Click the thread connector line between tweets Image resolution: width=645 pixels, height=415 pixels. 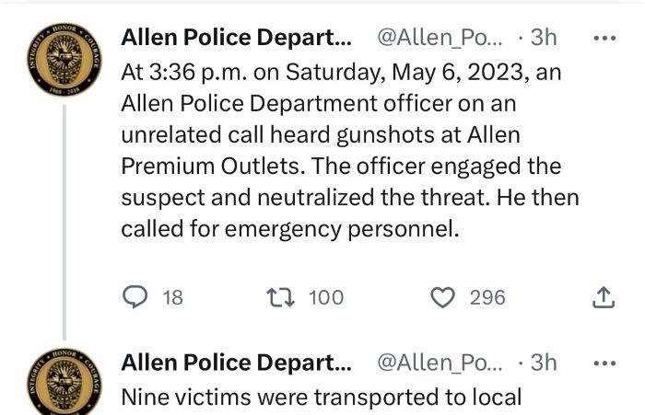click(x=64, y=223)
